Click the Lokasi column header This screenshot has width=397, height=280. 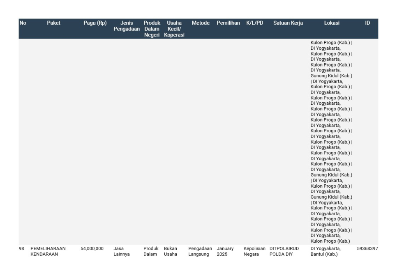pos(332,23)
